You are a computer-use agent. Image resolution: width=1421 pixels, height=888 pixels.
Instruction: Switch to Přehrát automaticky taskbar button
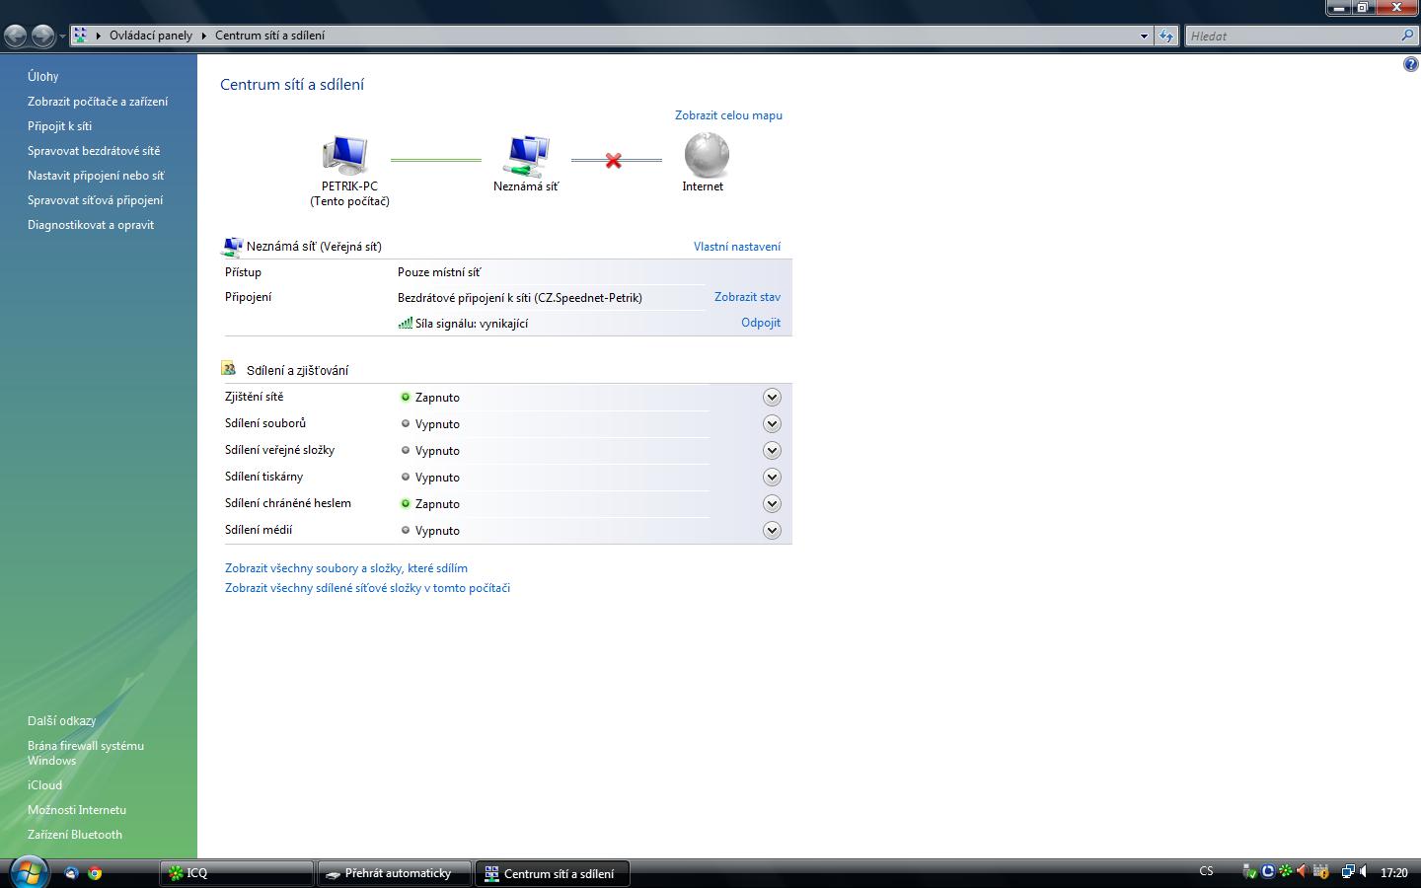tap(394, 873)
